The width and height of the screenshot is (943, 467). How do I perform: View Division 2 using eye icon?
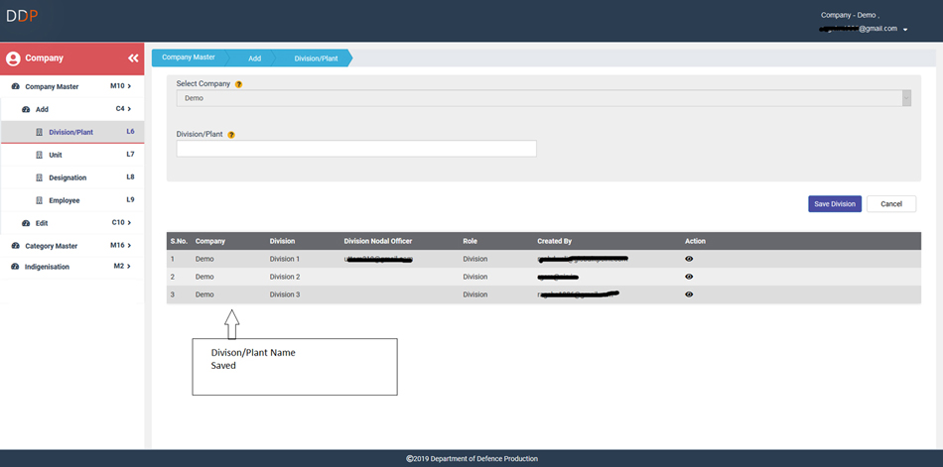[x=689, y=277]
